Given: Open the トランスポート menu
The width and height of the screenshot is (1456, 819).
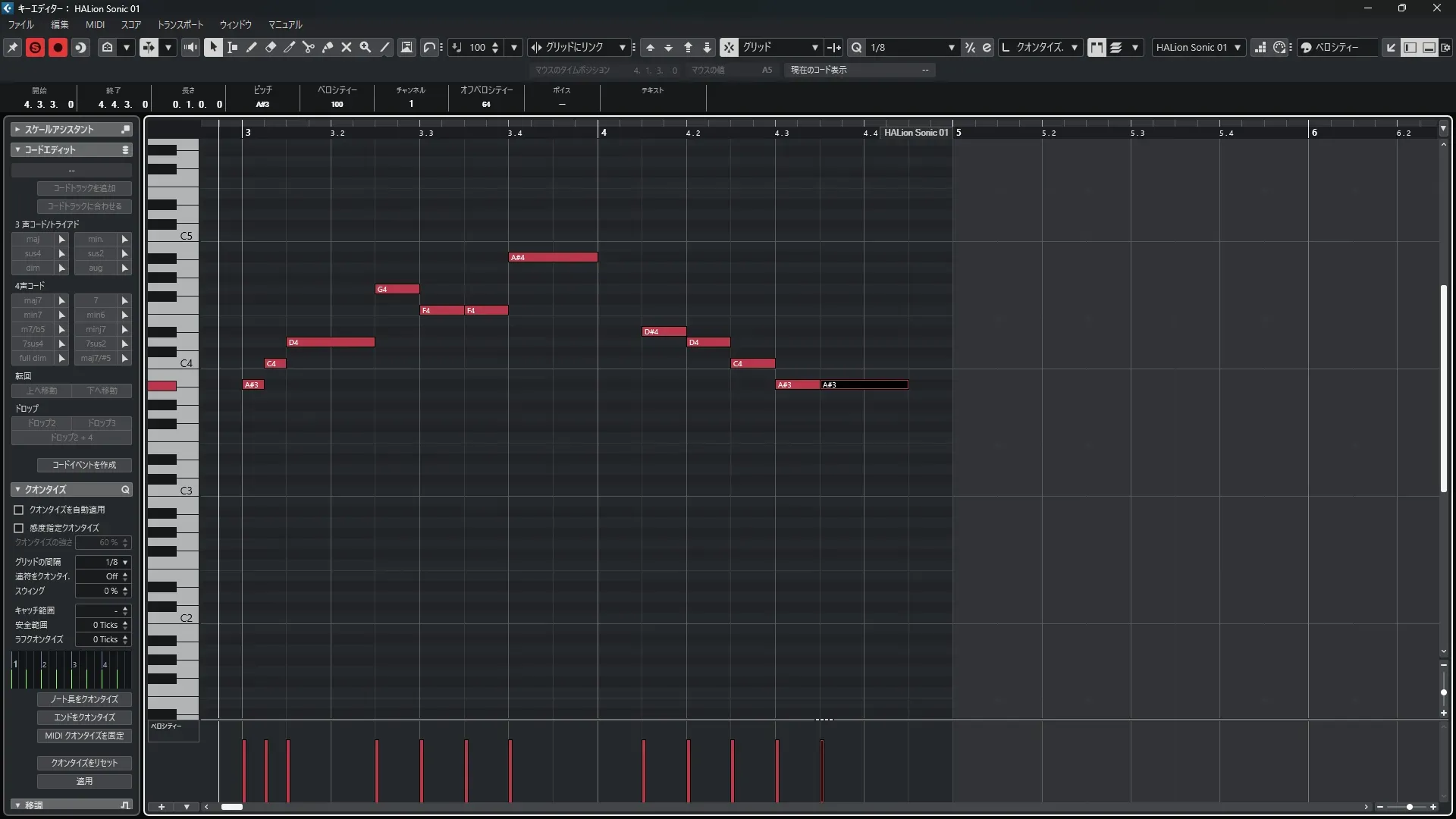Looking at the screenshot, I should [180, 24].
